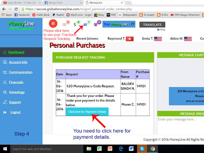
Task: Click the Windows Start button
Action: tap(5, 149)
